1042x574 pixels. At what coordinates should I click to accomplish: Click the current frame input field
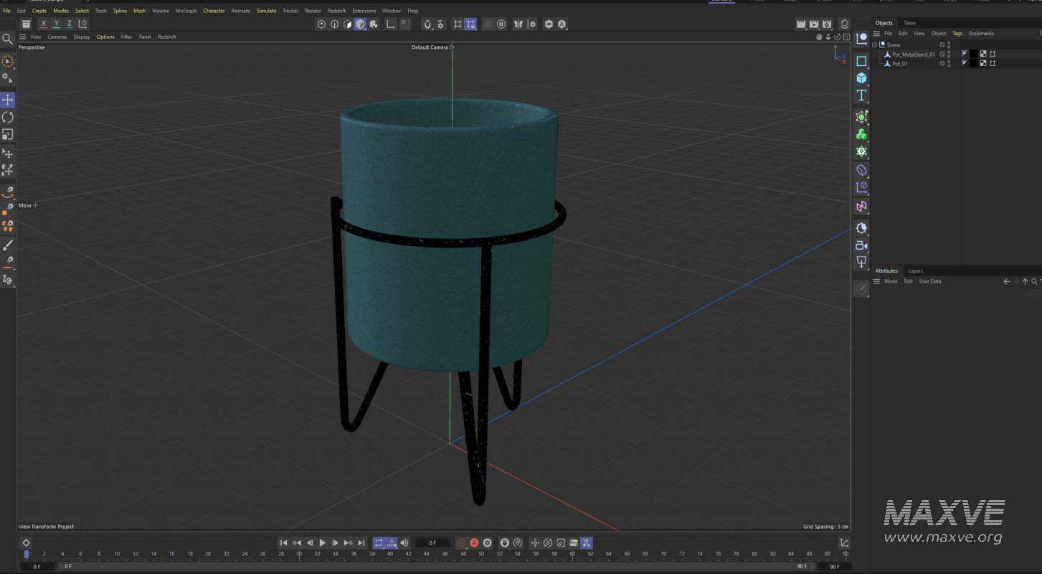pyautogui.click(x=432, y=542)
